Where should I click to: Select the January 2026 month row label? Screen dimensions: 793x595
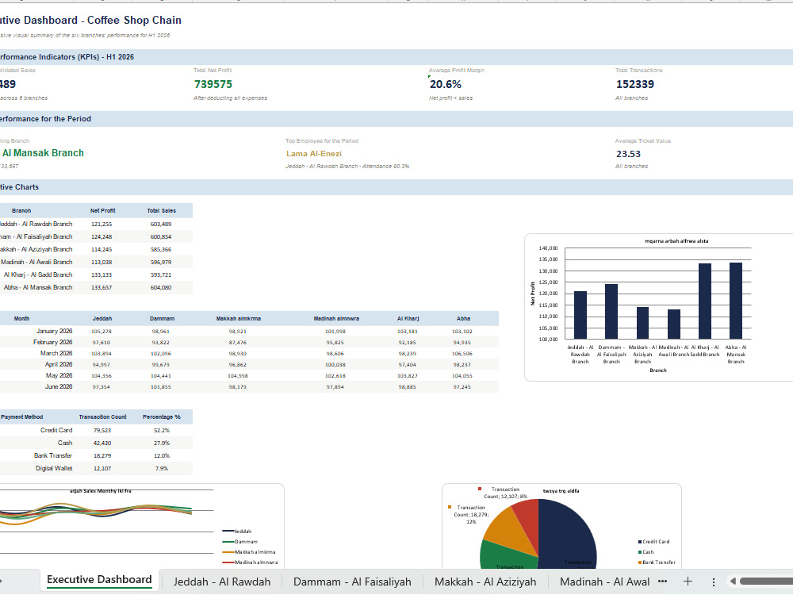tap(54, 331)
